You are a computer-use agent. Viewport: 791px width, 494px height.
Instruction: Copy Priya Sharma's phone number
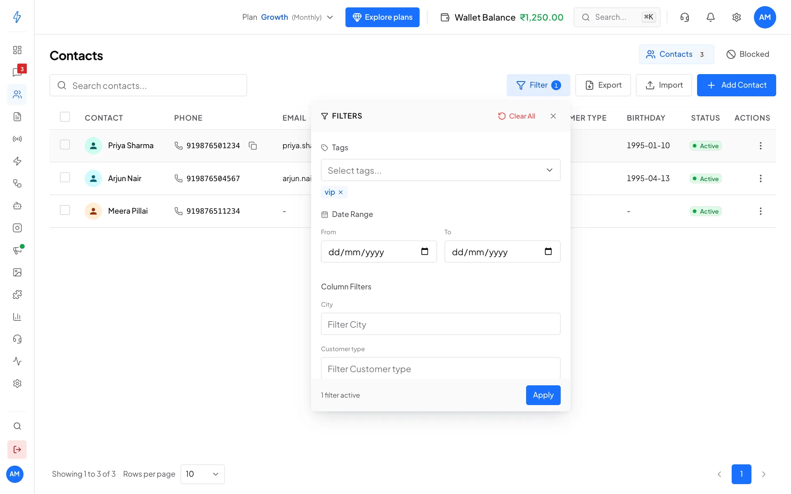[x=253, y=146]
